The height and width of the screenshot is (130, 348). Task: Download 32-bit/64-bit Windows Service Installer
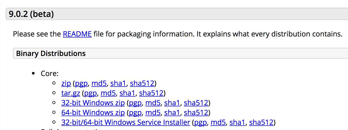[x=126, y=123]
